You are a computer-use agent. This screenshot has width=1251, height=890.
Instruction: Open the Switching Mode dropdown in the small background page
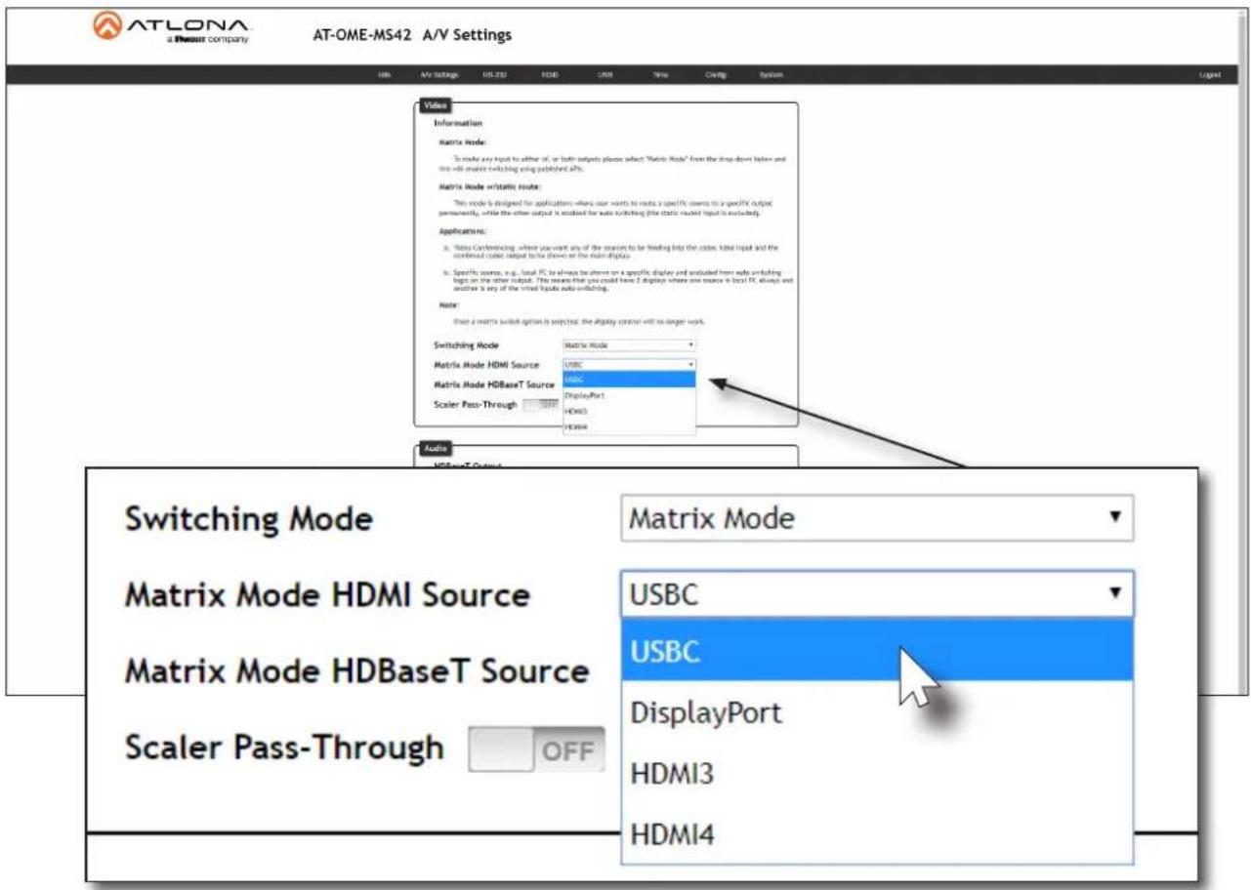pos(629,344)
